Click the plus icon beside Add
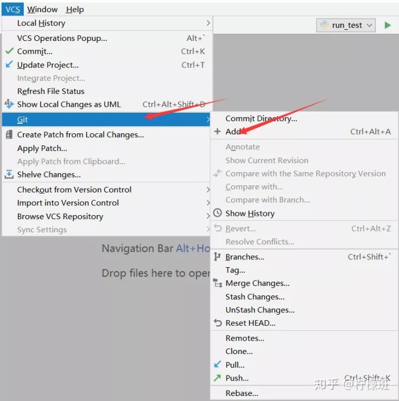This screenshot has height=401, width=399. point(217,131)
